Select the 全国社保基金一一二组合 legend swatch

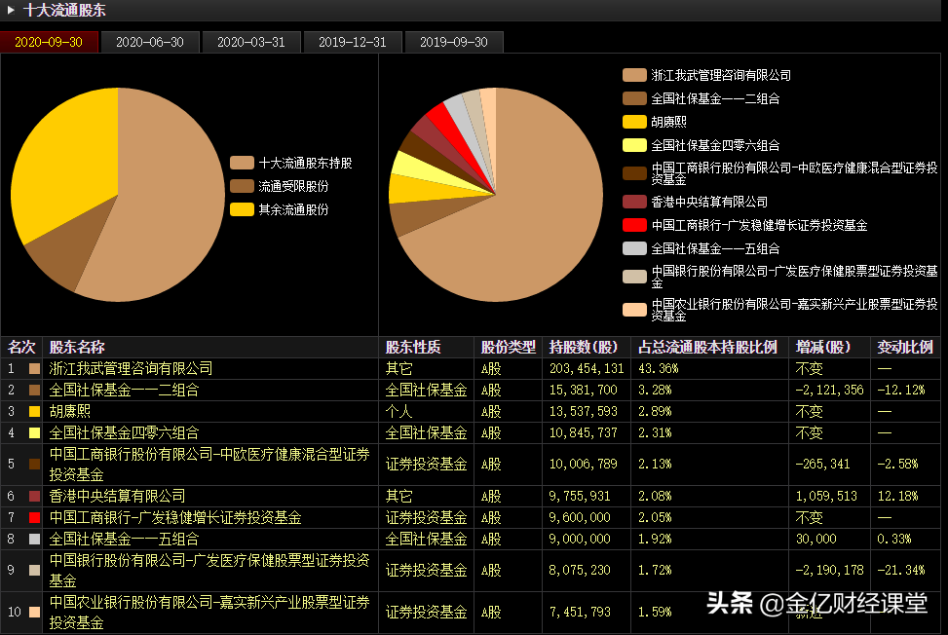pos(634,98)
